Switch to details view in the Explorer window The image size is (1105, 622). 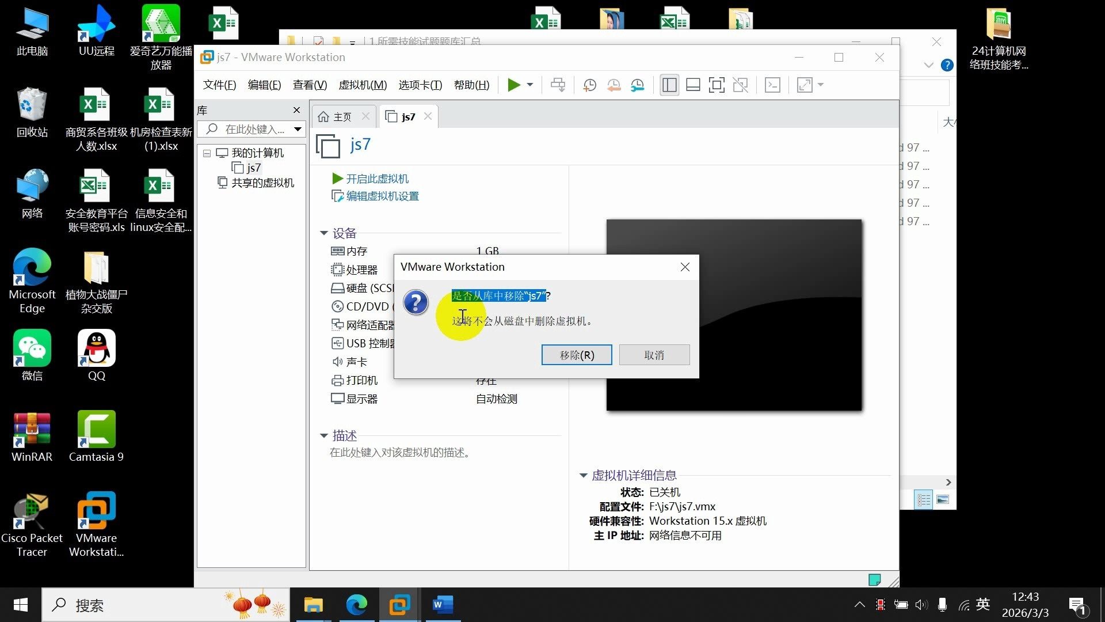coord(924,499)
